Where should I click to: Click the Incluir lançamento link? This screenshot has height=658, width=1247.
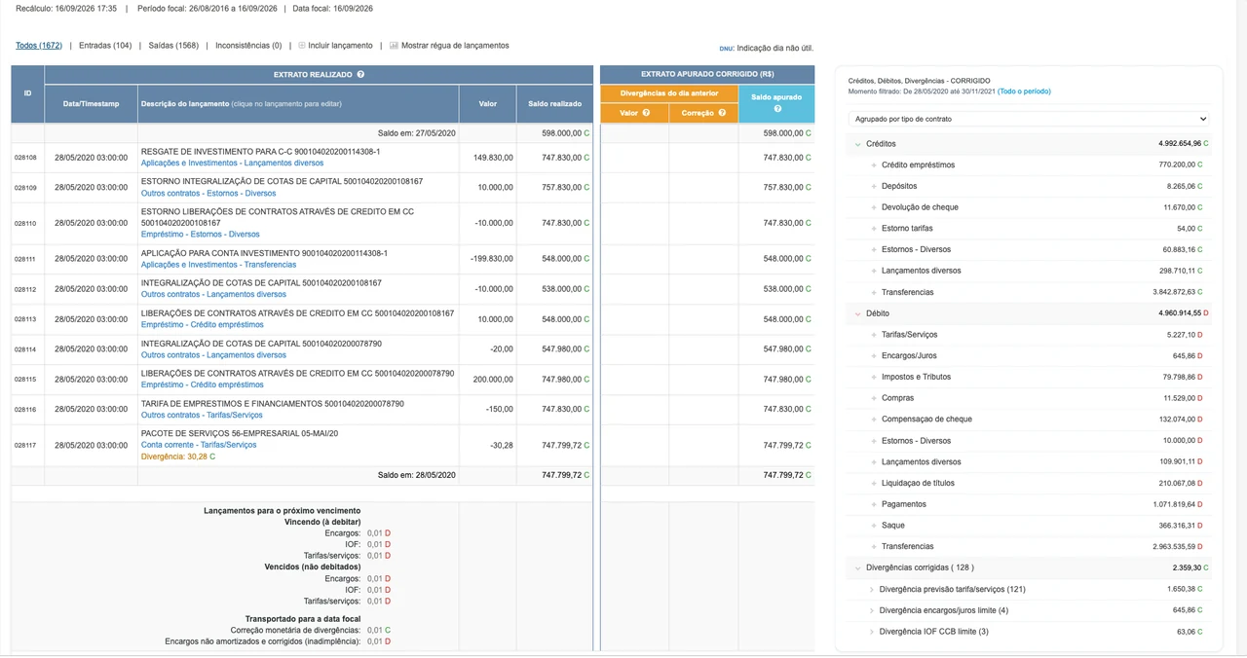pyautogui.click(x=340, y=46)
